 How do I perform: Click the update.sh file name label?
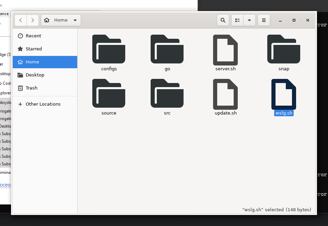pyautogui.click(x=226, y=113)
